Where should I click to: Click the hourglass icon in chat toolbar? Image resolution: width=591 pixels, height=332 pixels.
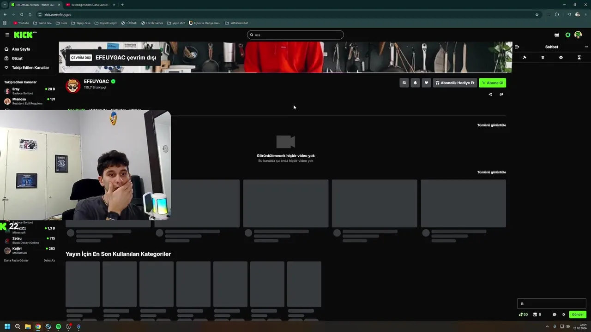pos(579,58)
